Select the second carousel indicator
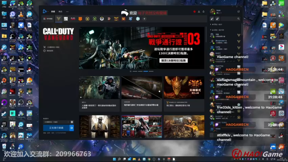 pyautogui.click(x=140, y=71)
